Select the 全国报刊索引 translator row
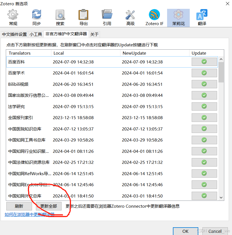 tap(112, 118)
